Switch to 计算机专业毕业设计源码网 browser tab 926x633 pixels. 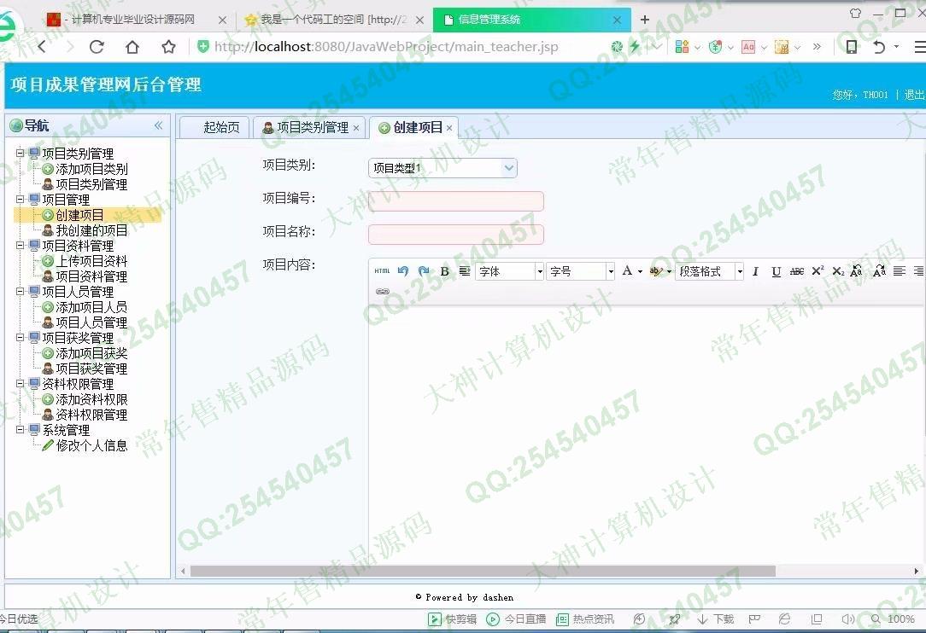pos(137,20)
